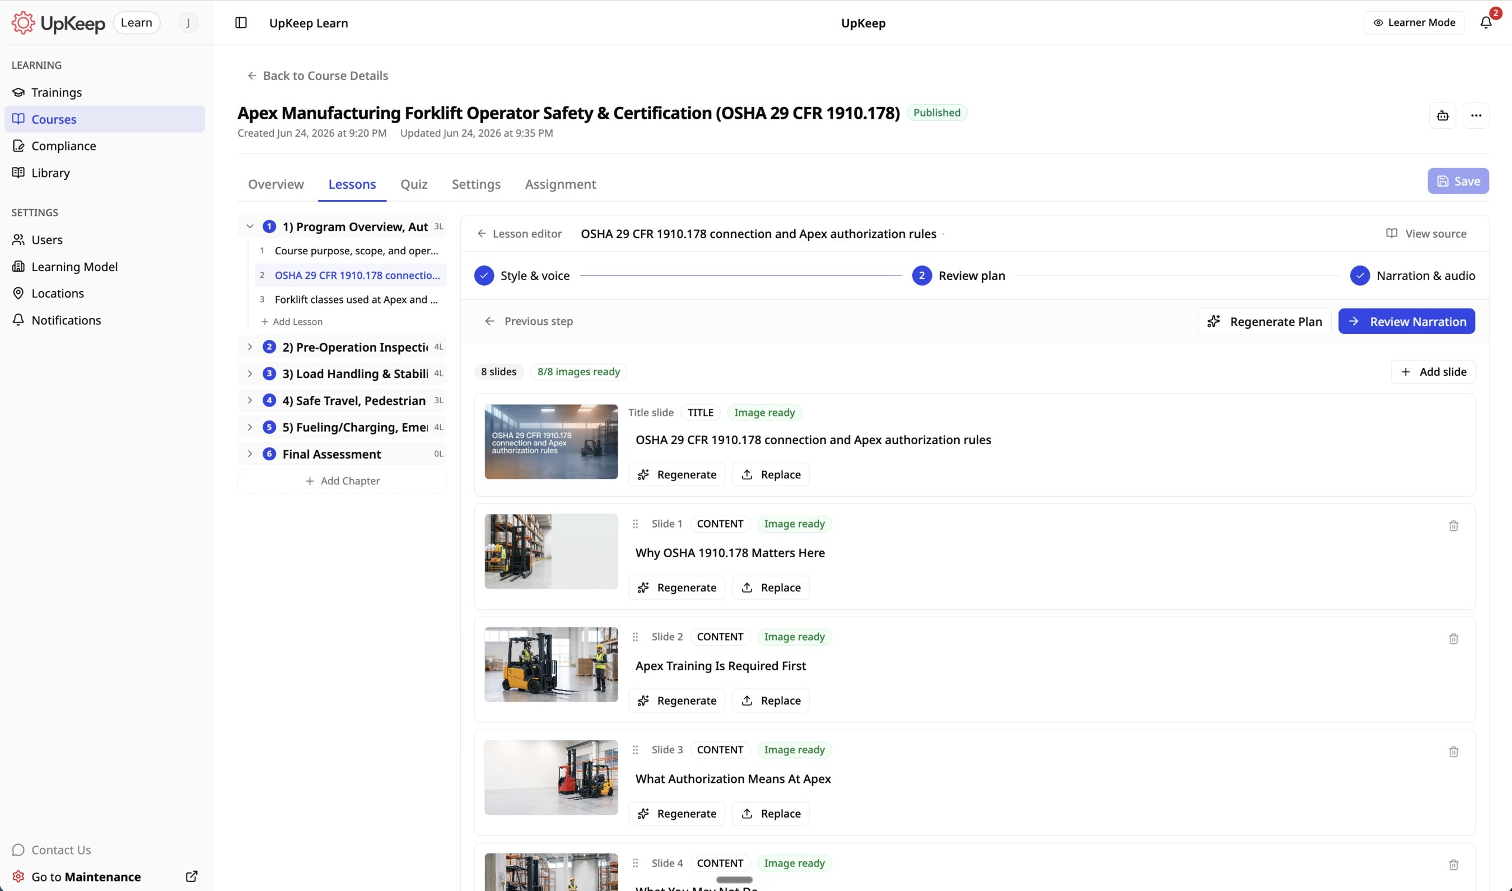
Task: Expand chapter 3 Load Handling & Stability
Action: pyautogui.click(x=250, y=374)
